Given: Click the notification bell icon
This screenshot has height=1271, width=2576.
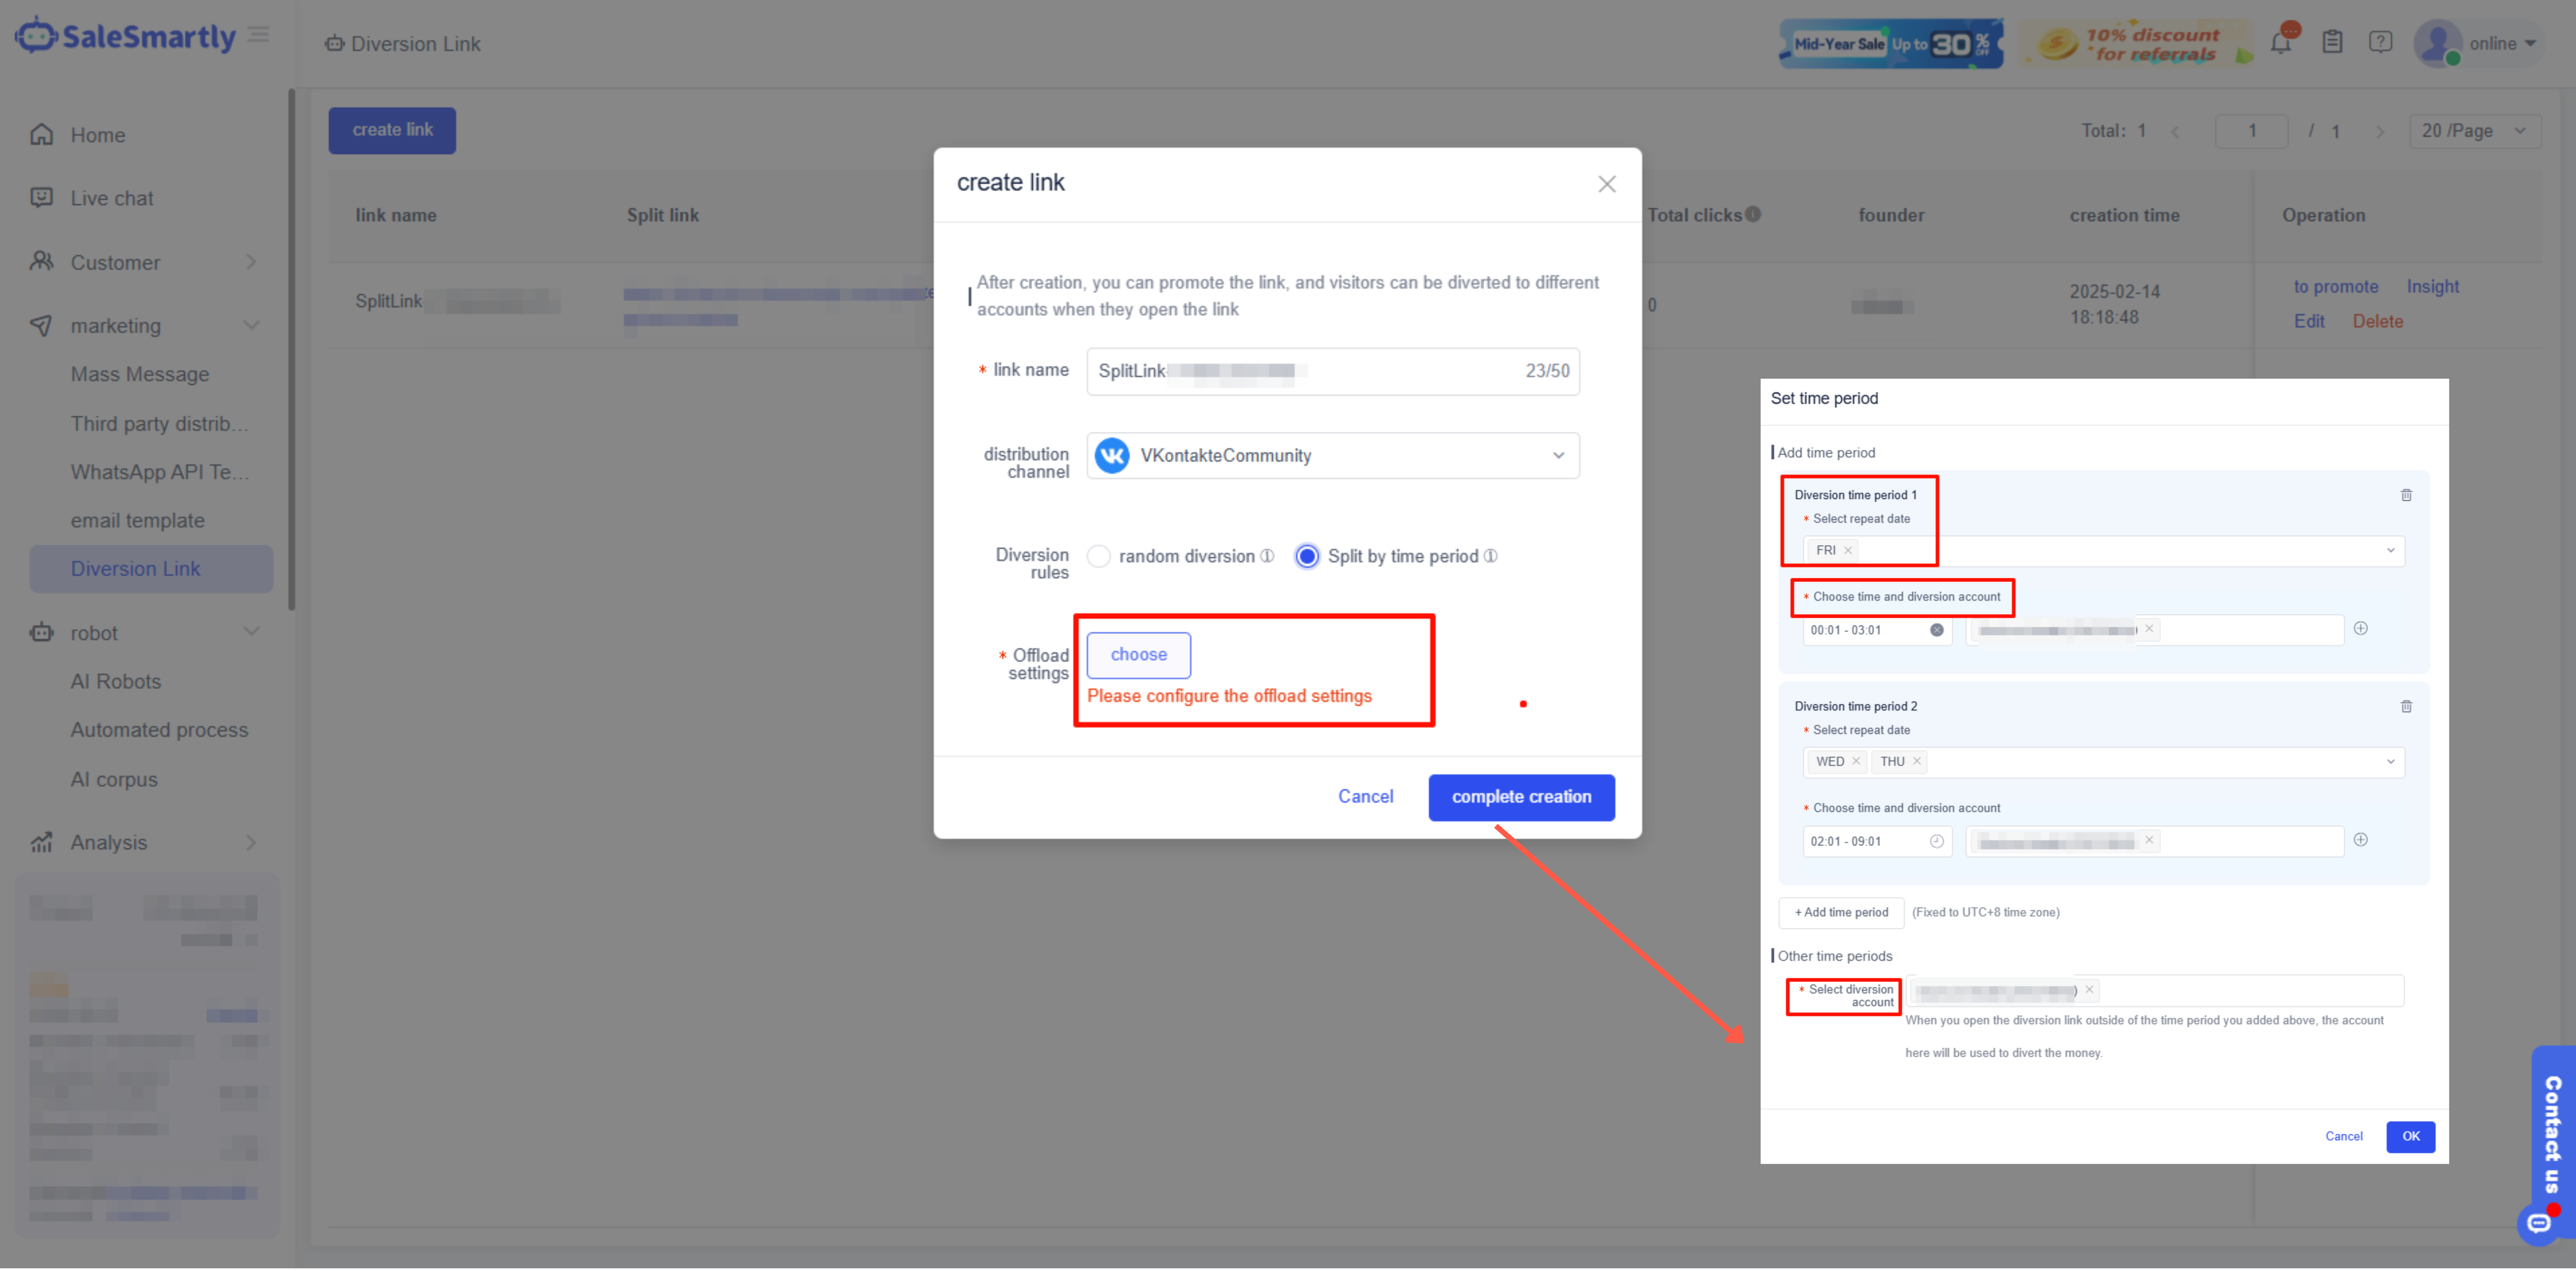Looking at the screenshot, I should [x=2280, y=43].
